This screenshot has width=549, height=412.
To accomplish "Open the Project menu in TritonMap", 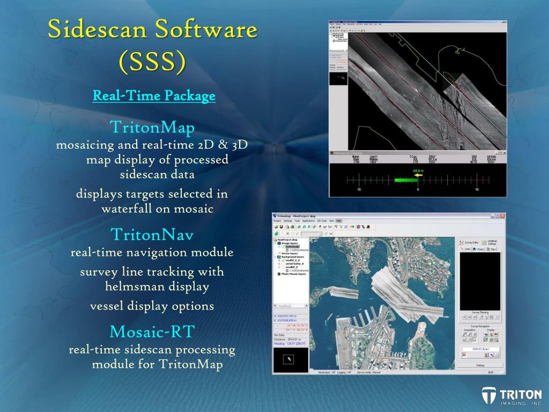I will 277,220.
